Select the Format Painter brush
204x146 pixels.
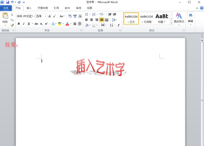pos(12,25)
